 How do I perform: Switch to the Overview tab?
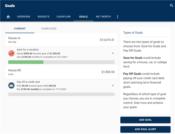pos(23,17)
